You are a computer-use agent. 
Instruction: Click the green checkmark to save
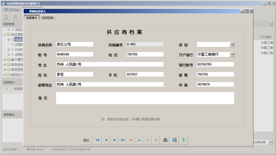coord(148,140)
